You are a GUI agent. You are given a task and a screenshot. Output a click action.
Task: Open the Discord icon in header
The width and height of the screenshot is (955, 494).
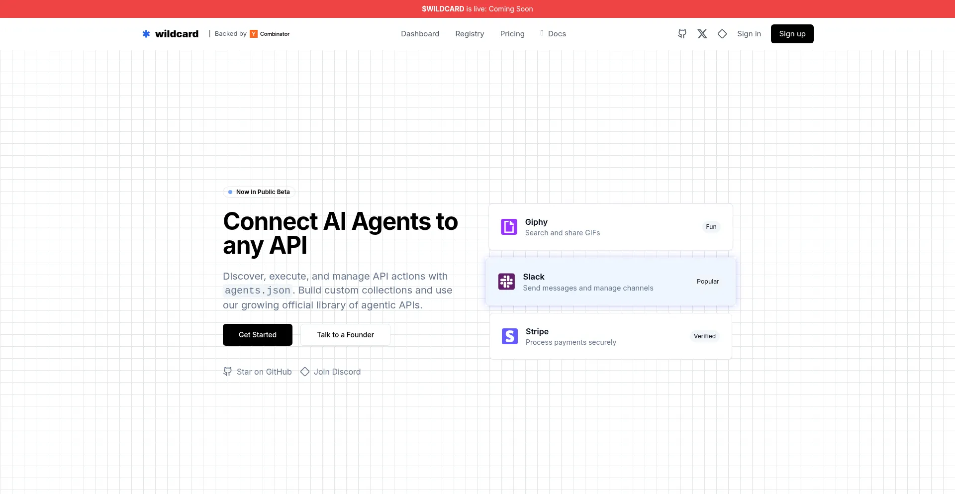[722, 34]
